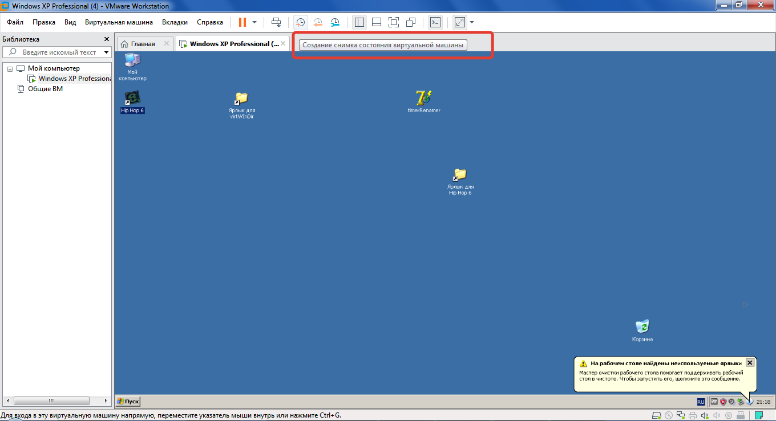Select Общие ВМ in the library
776x421 pixels.
pos(45,89)
